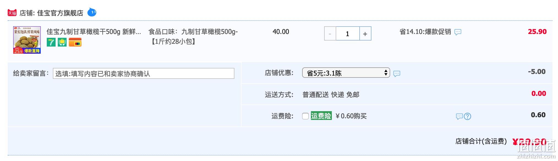
Task: Open the 佳宝官方旗舰店 store link
Action: [x=60, y=13]
